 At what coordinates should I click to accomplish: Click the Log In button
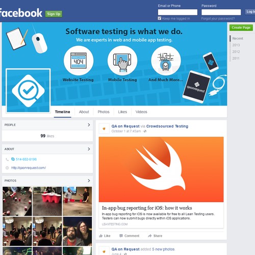click(250, 12)
